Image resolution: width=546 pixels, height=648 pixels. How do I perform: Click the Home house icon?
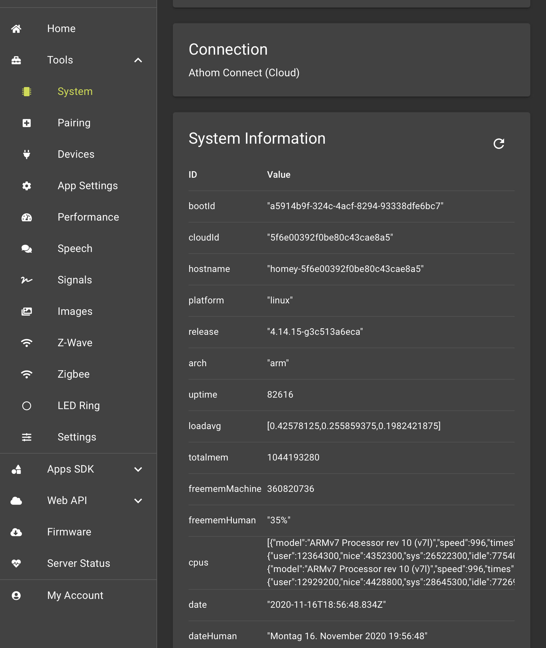coord(16,29)
